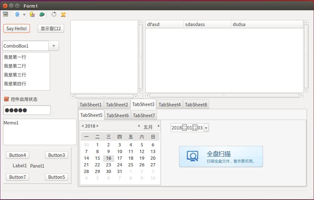Switch to the TabSheet4 tab
The height and width of the screenshot is (200, 314).
(170, 104)
